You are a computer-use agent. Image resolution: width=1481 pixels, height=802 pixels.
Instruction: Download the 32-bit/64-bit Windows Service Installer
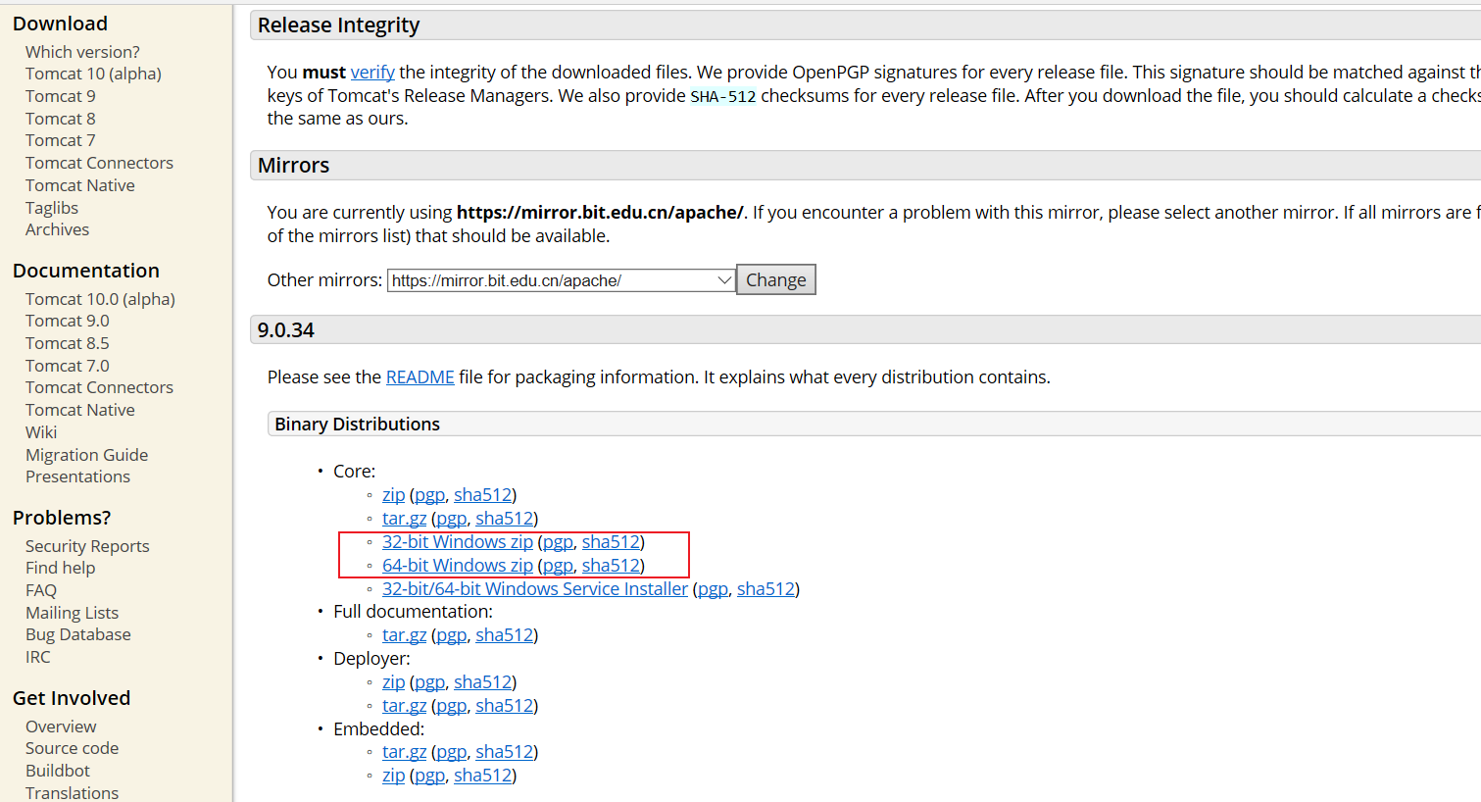click(x=535, y=589)
